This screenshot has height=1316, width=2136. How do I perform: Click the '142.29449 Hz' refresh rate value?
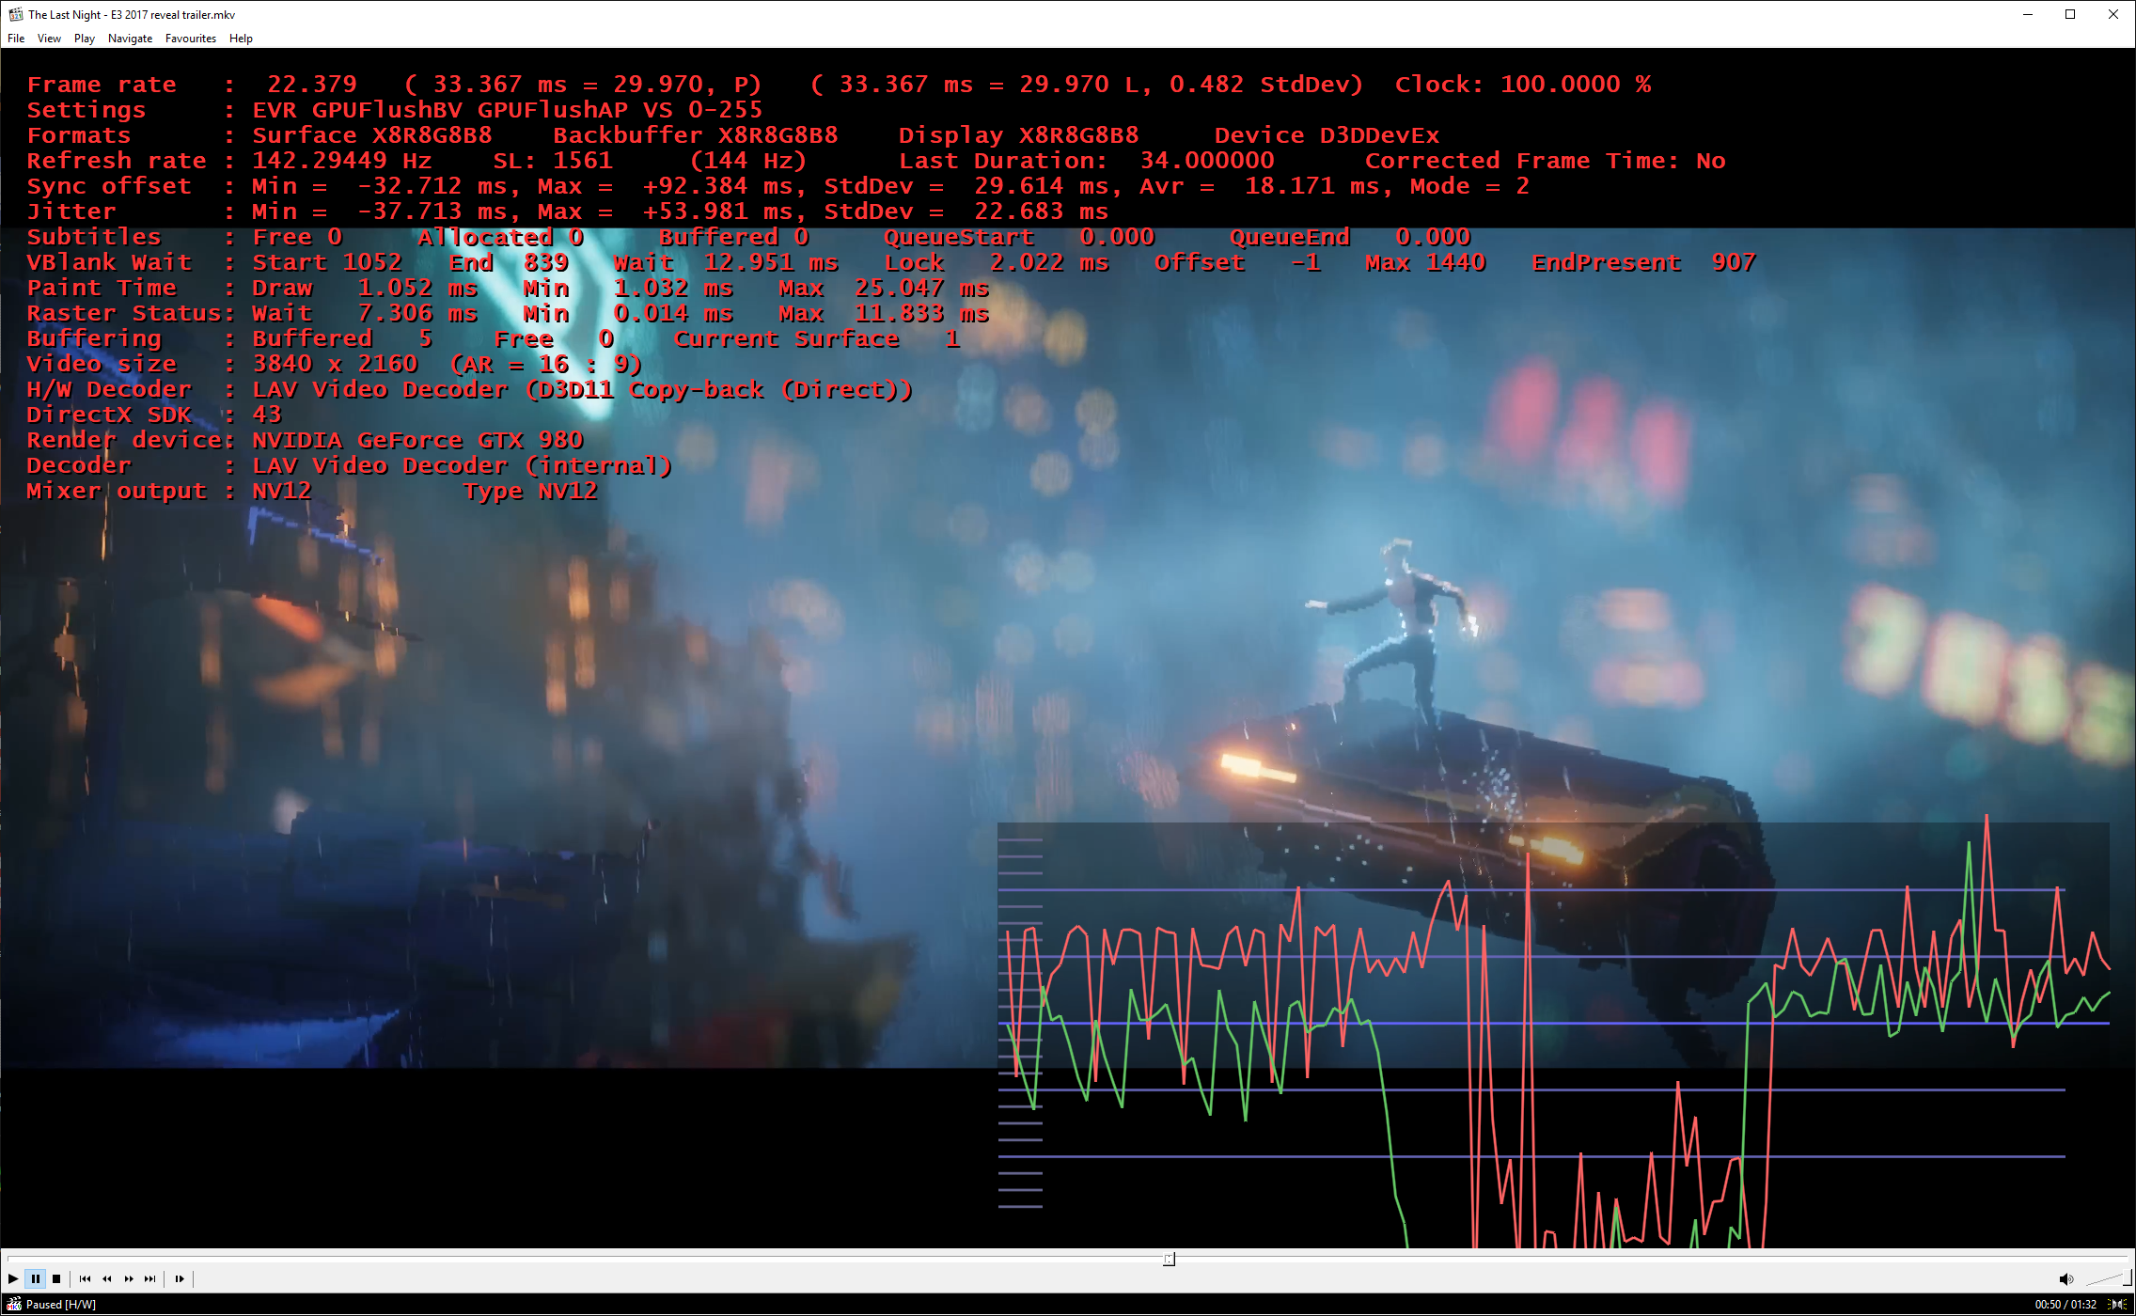(341, 161)
